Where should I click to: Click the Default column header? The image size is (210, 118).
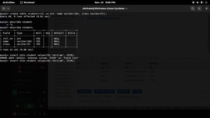[x=59, y=33]
